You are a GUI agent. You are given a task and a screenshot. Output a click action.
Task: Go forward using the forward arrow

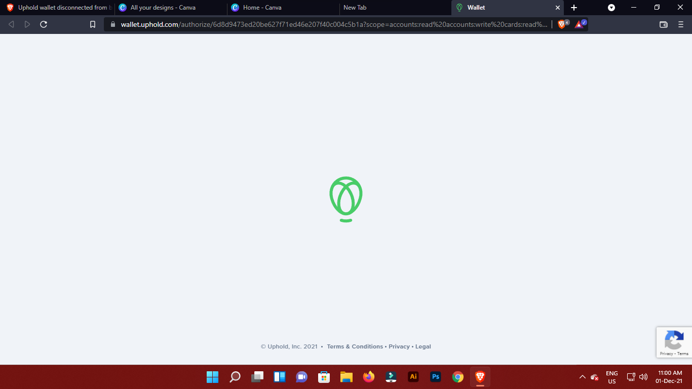(27, 24)
